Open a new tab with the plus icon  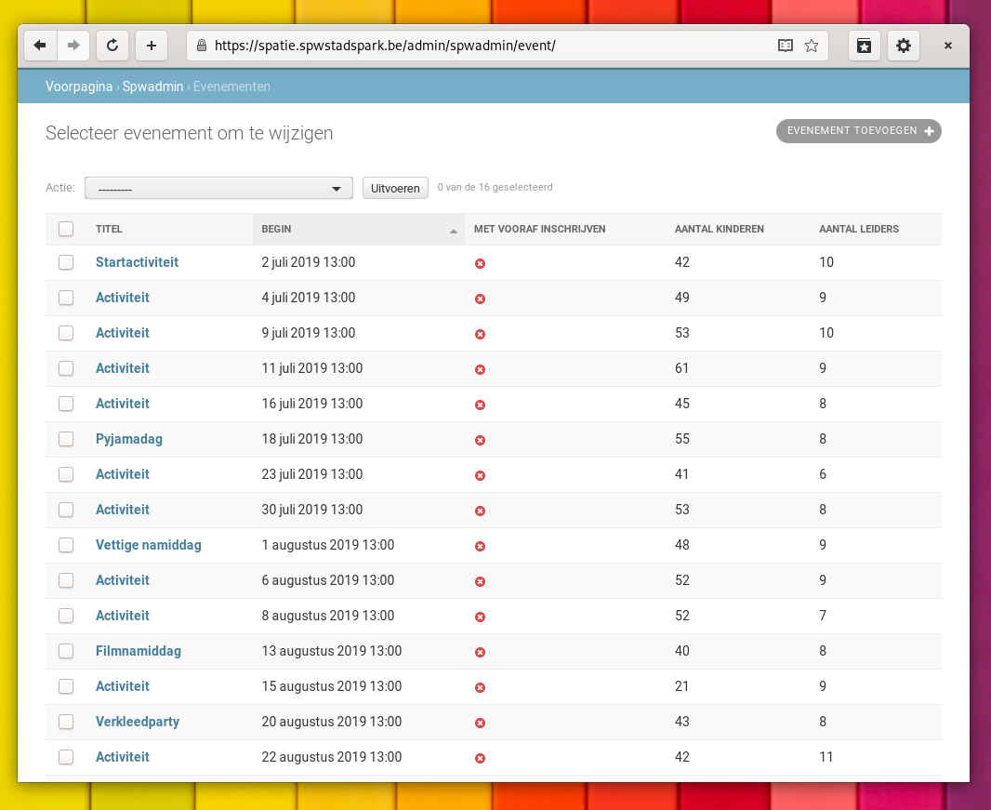coord(152,45)
